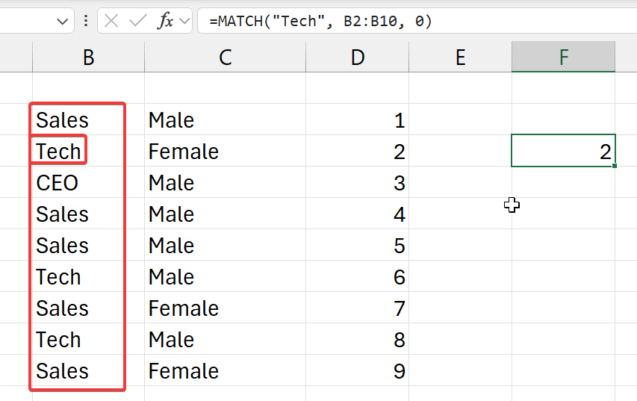Select the Female cell beside number 7
This screenshot has width=637, height=401.
(x=225, y=308)
